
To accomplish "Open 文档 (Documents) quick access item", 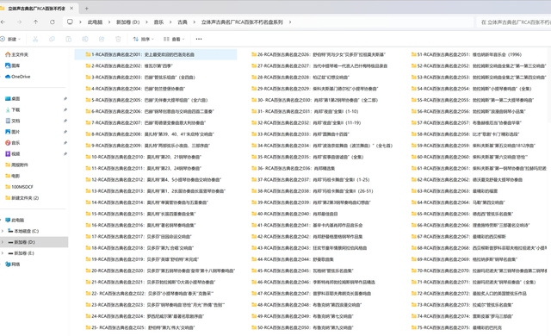I will click(x=13, y=121).
